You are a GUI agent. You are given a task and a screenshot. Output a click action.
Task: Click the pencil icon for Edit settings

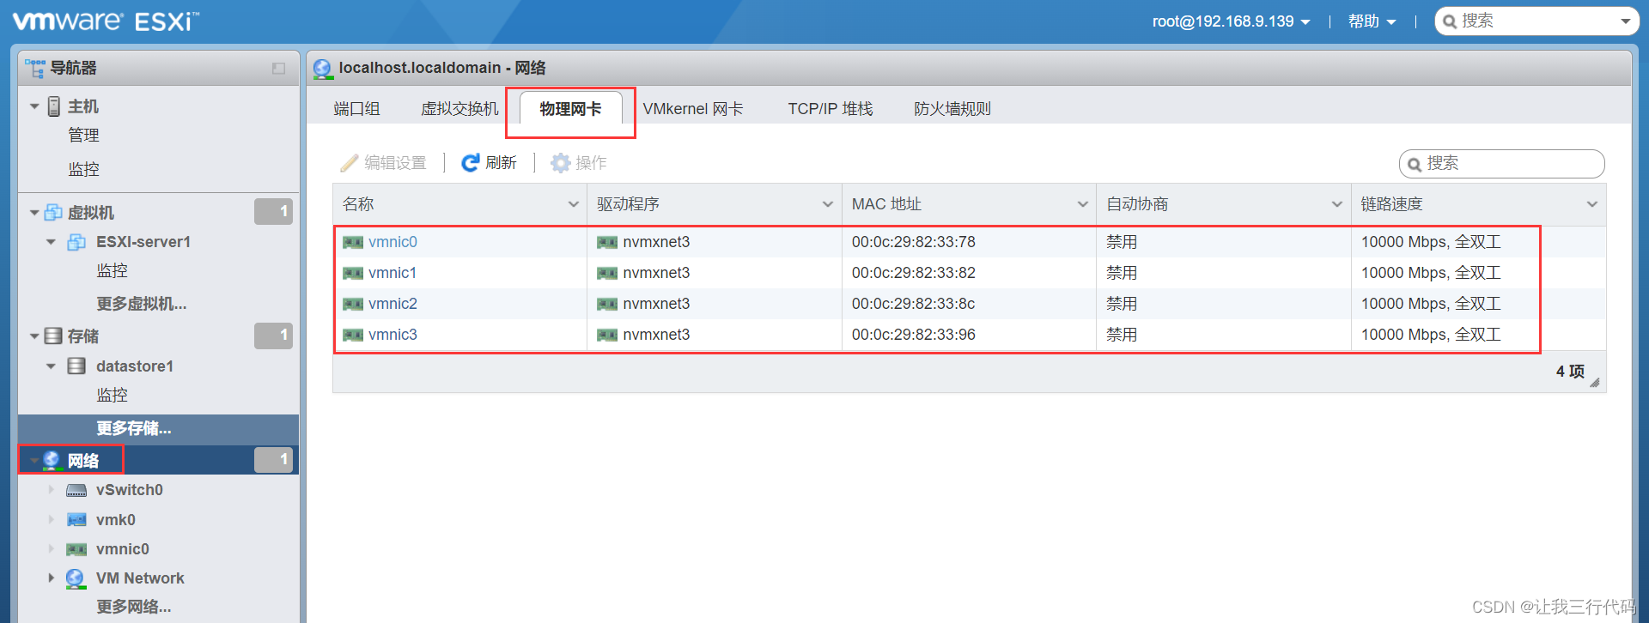point(349,163)
